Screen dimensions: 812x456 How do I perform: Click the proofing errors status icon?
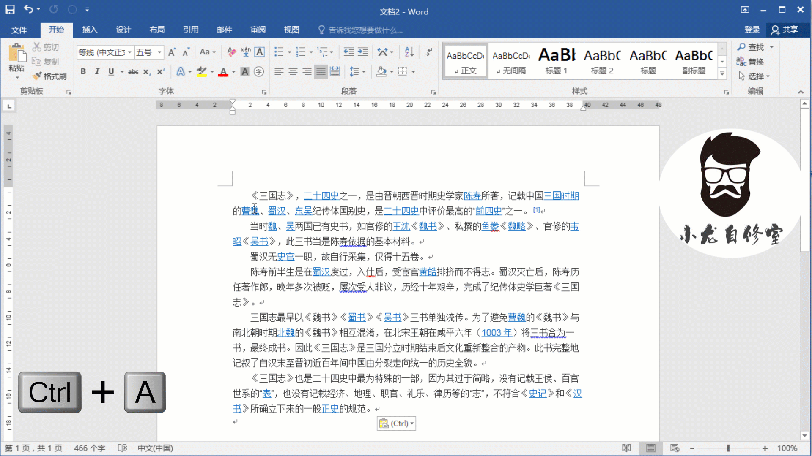coord(122,448)
